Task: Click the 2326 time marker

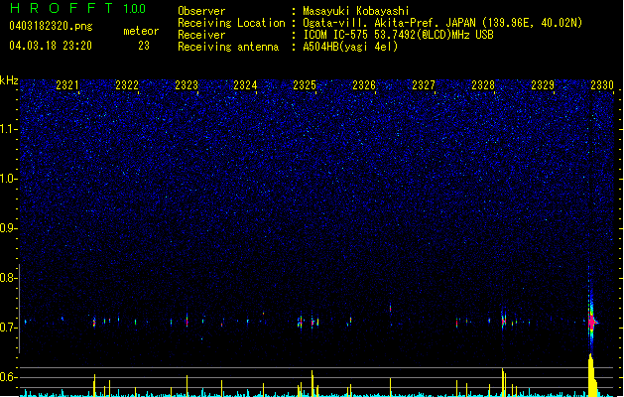Action: 364,84
